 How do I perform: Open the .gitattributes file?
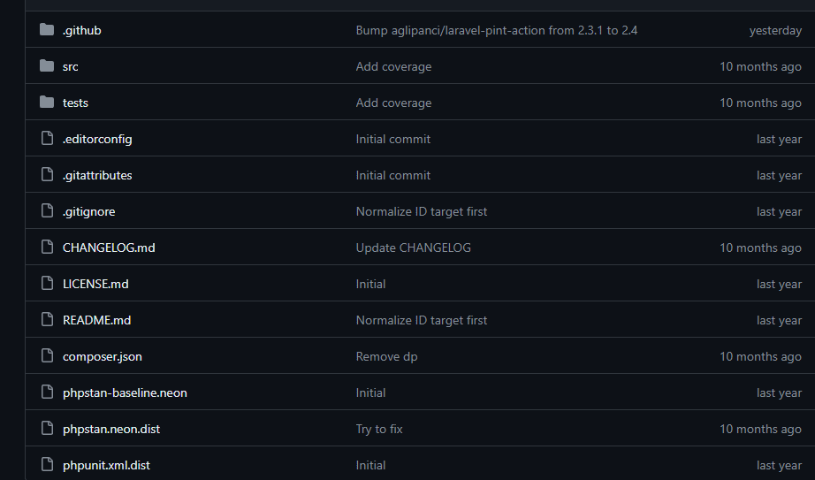coord(97,175)
